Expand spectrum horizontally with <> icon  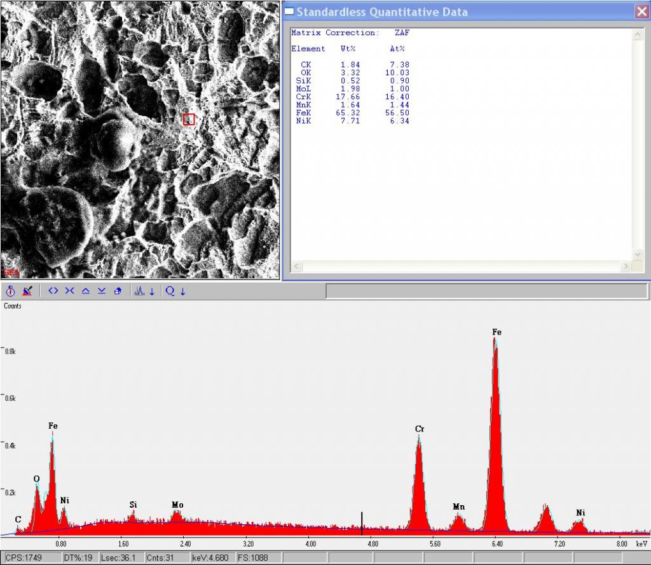[53, 291]
